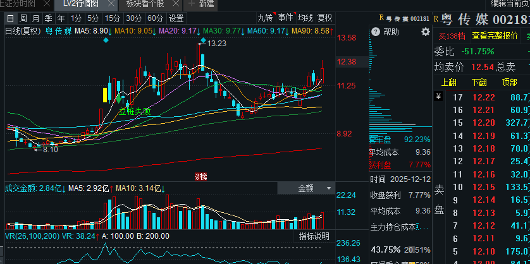Click the yellow bar signal marker on the chart

click(105, 95)
